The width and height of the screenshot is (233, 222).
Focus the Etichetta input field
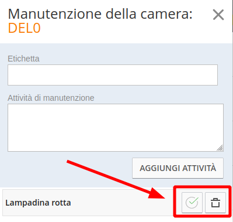113,75
